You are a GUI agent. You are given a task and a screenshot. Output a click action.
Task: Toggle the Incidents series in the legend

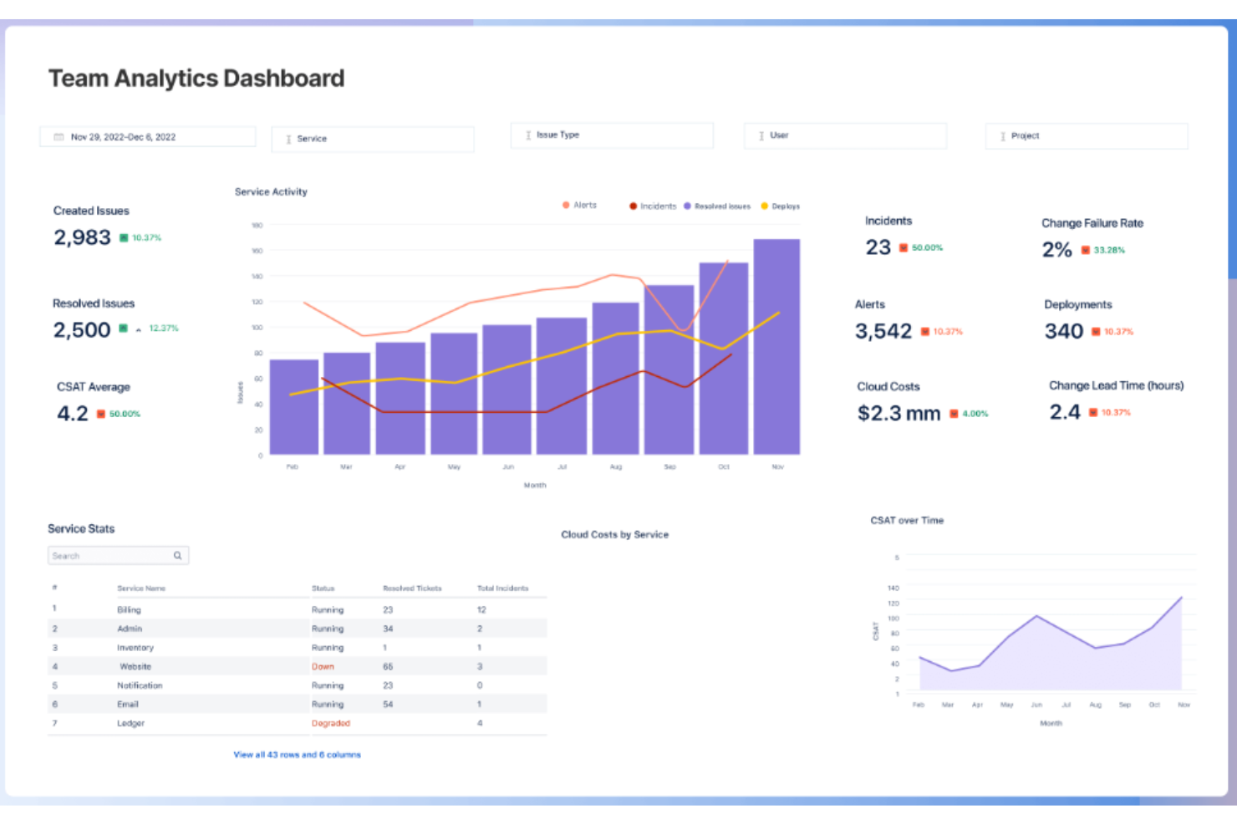click(653, 206)
